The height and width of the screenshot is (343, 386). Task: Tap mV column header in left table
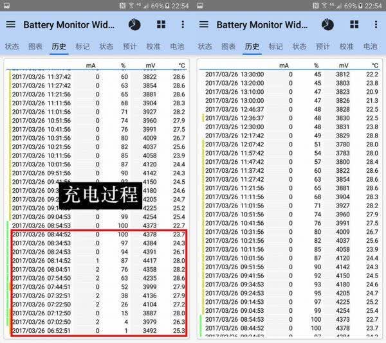pyautogui.click(x=151, y=66)
